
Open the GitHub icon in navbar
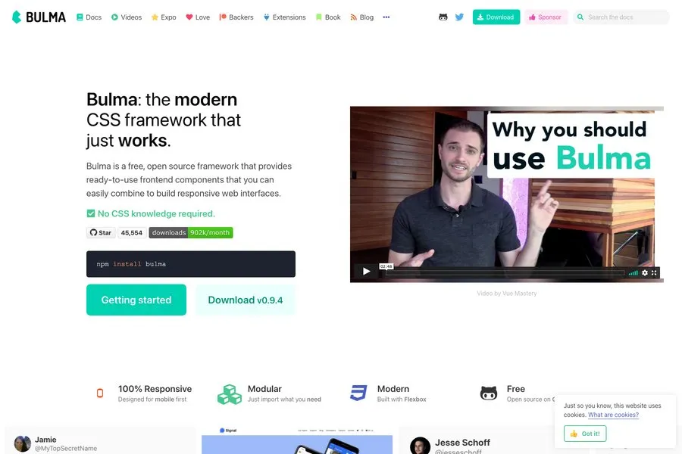(x=443, y=17)
